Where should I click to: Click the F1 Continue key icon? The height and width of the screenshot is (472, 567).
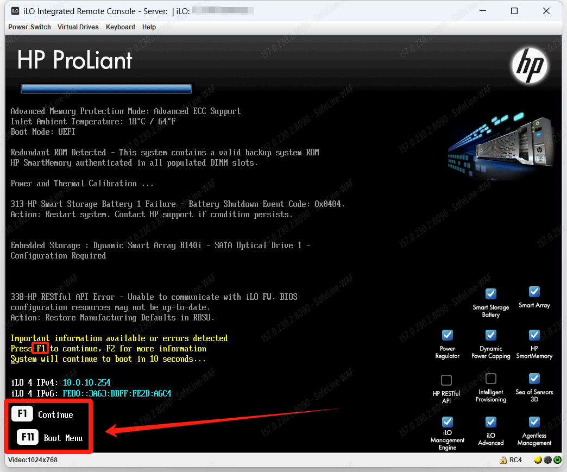pos(22,414)
